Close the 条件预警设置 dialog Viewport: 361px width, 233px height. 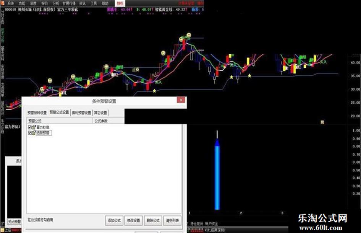[x=181, y=99]
